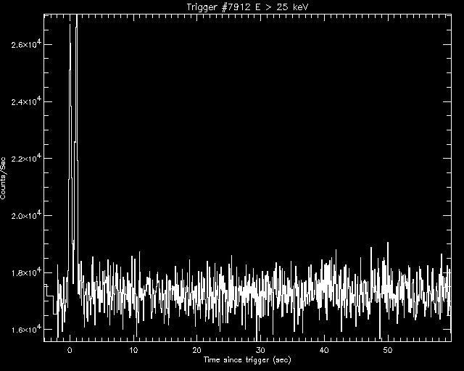Click the x-axis tick label 0
The height and width of the screenshot is (371, 464).
point(70,350)
